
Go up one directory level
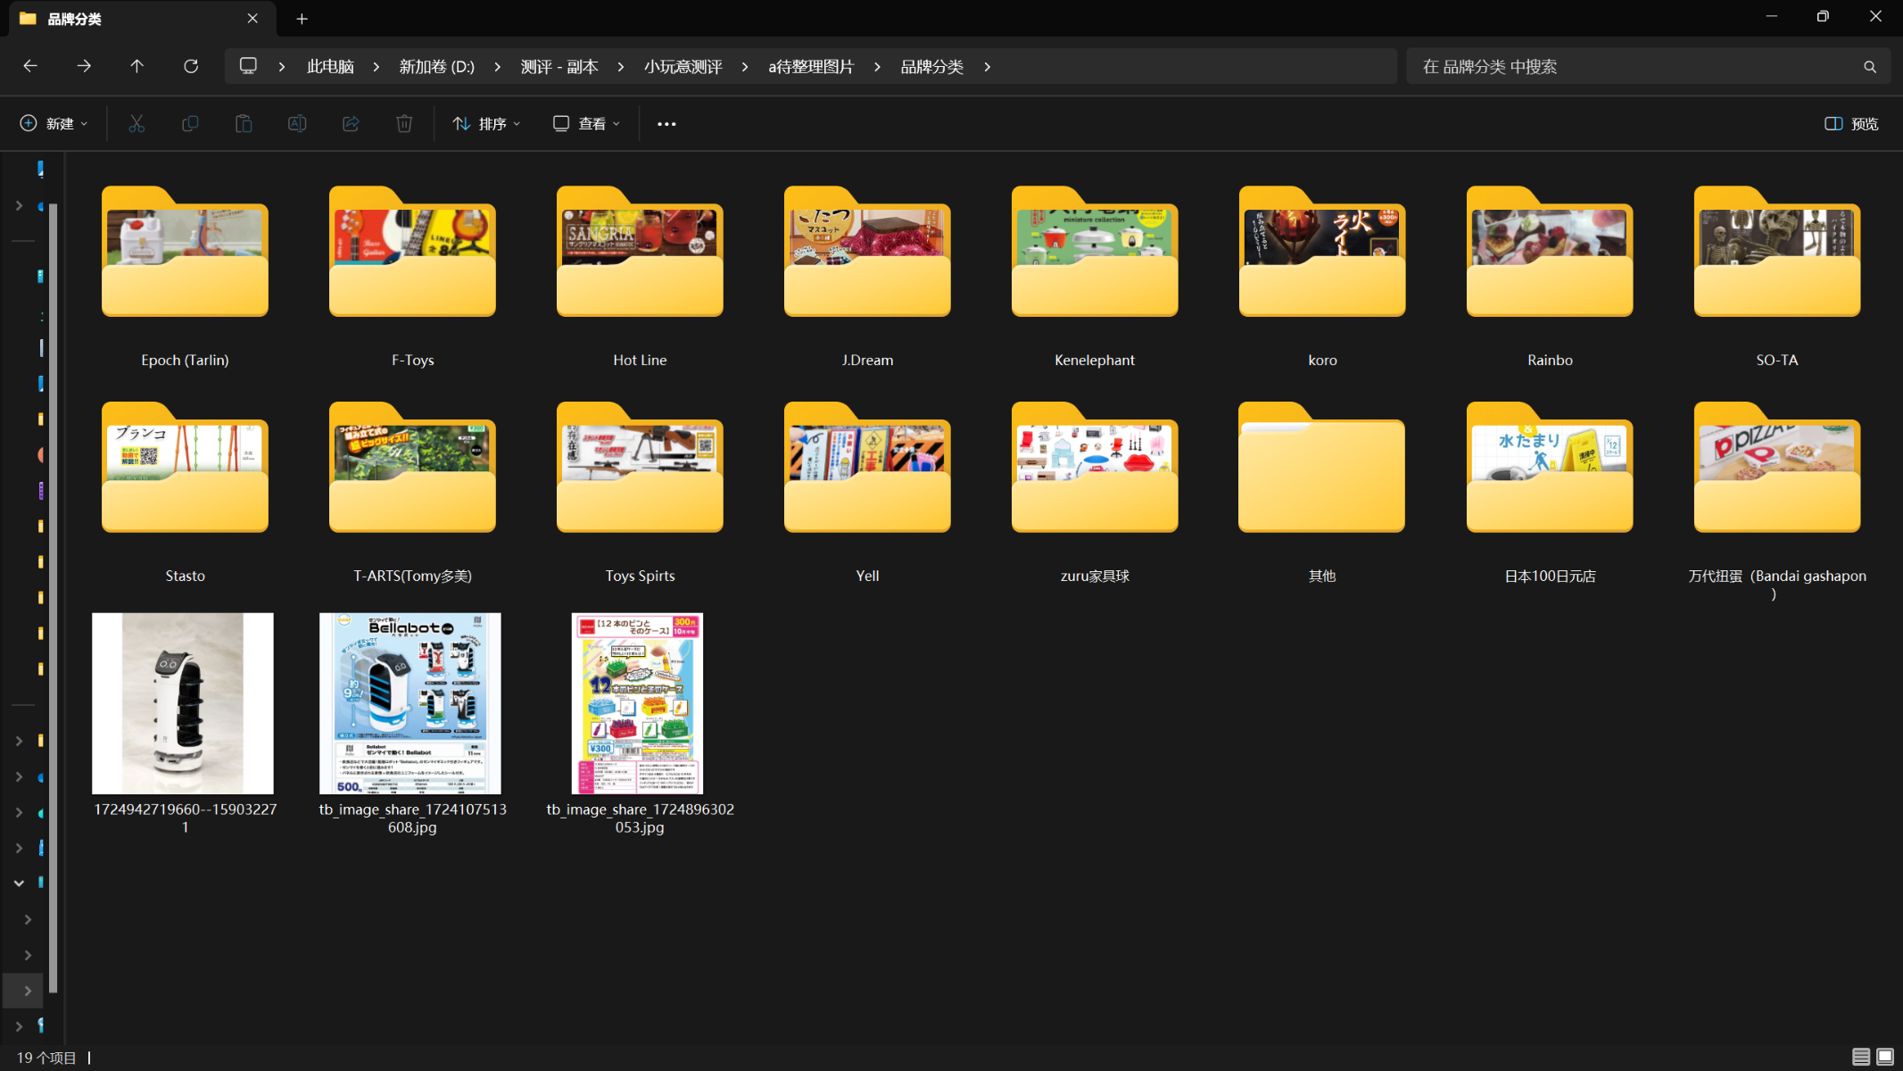click(137, 66)
